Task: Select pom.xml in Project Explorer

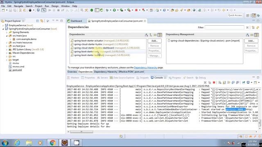Action: point(17,70)
